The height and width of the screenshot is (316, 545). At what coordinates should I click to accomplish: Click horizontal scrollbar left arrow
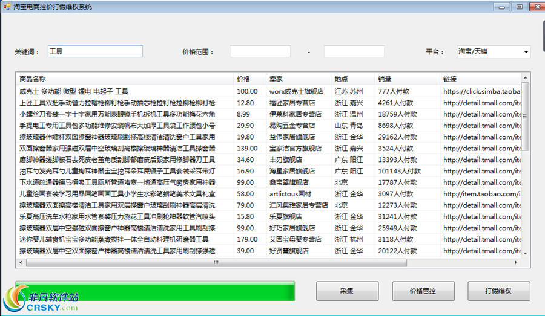click(x=21, y=263)
